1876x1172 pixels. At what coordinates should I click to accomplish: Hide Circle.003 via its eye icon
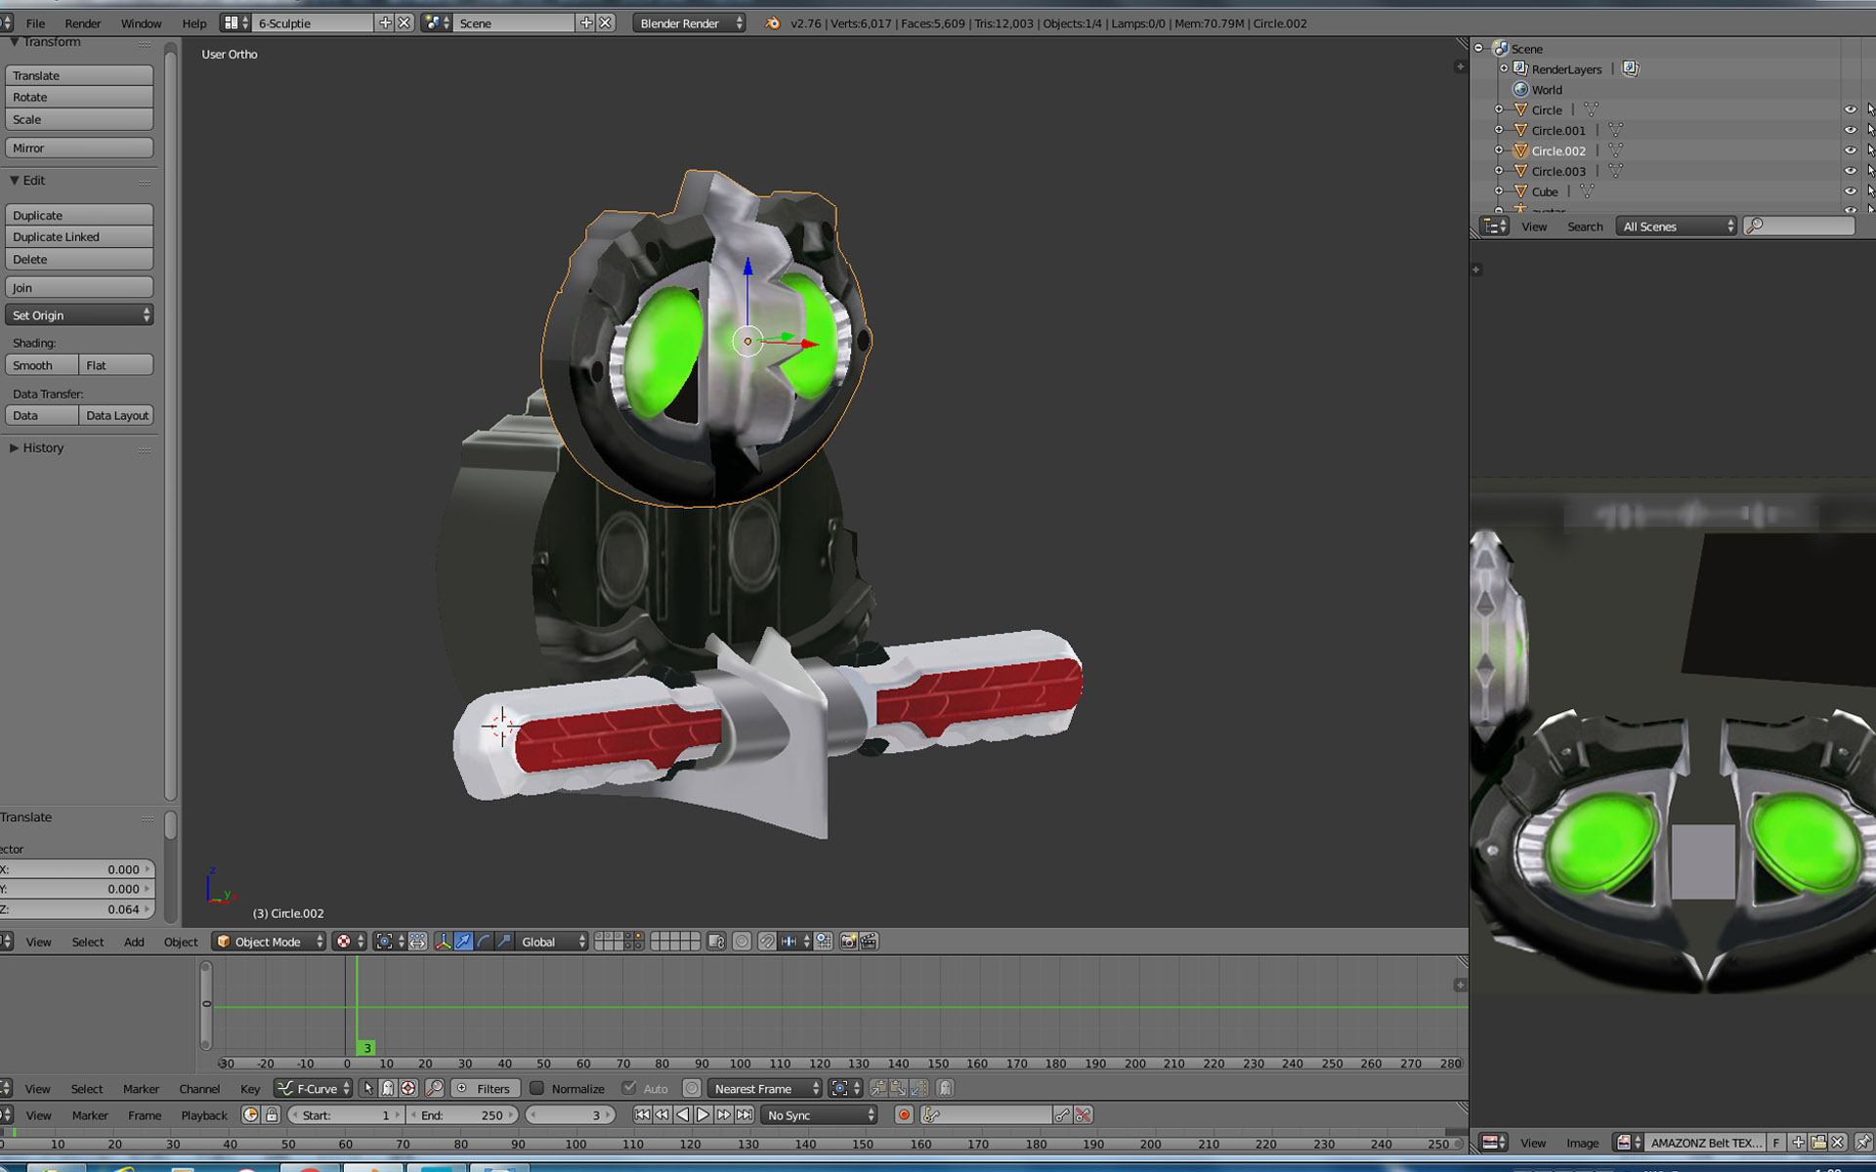1850,171
